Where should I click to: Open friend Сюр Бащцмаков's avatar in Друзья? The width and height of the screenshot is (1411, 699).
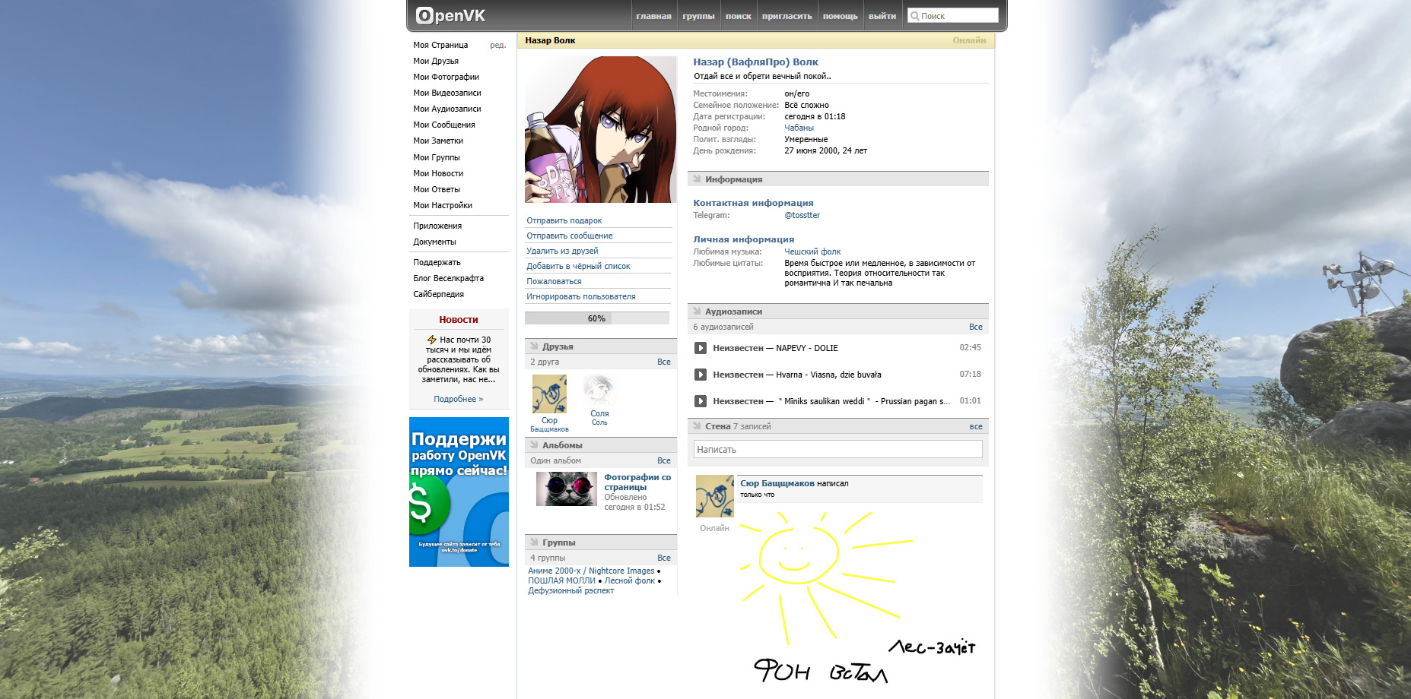549,394
